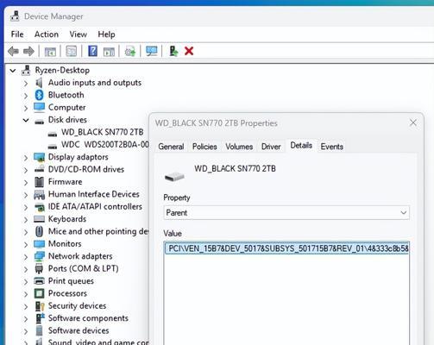Image resolution: width=434 pixels, height=345 pixels.
Task: Select the Software devices tree item
Action: pyautogui.click(x=79, y=330)
